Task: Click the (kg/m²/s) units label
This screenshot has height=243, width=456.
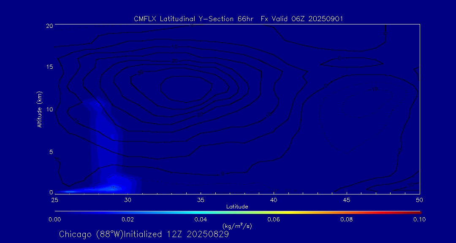Action: tap(237, 226)
